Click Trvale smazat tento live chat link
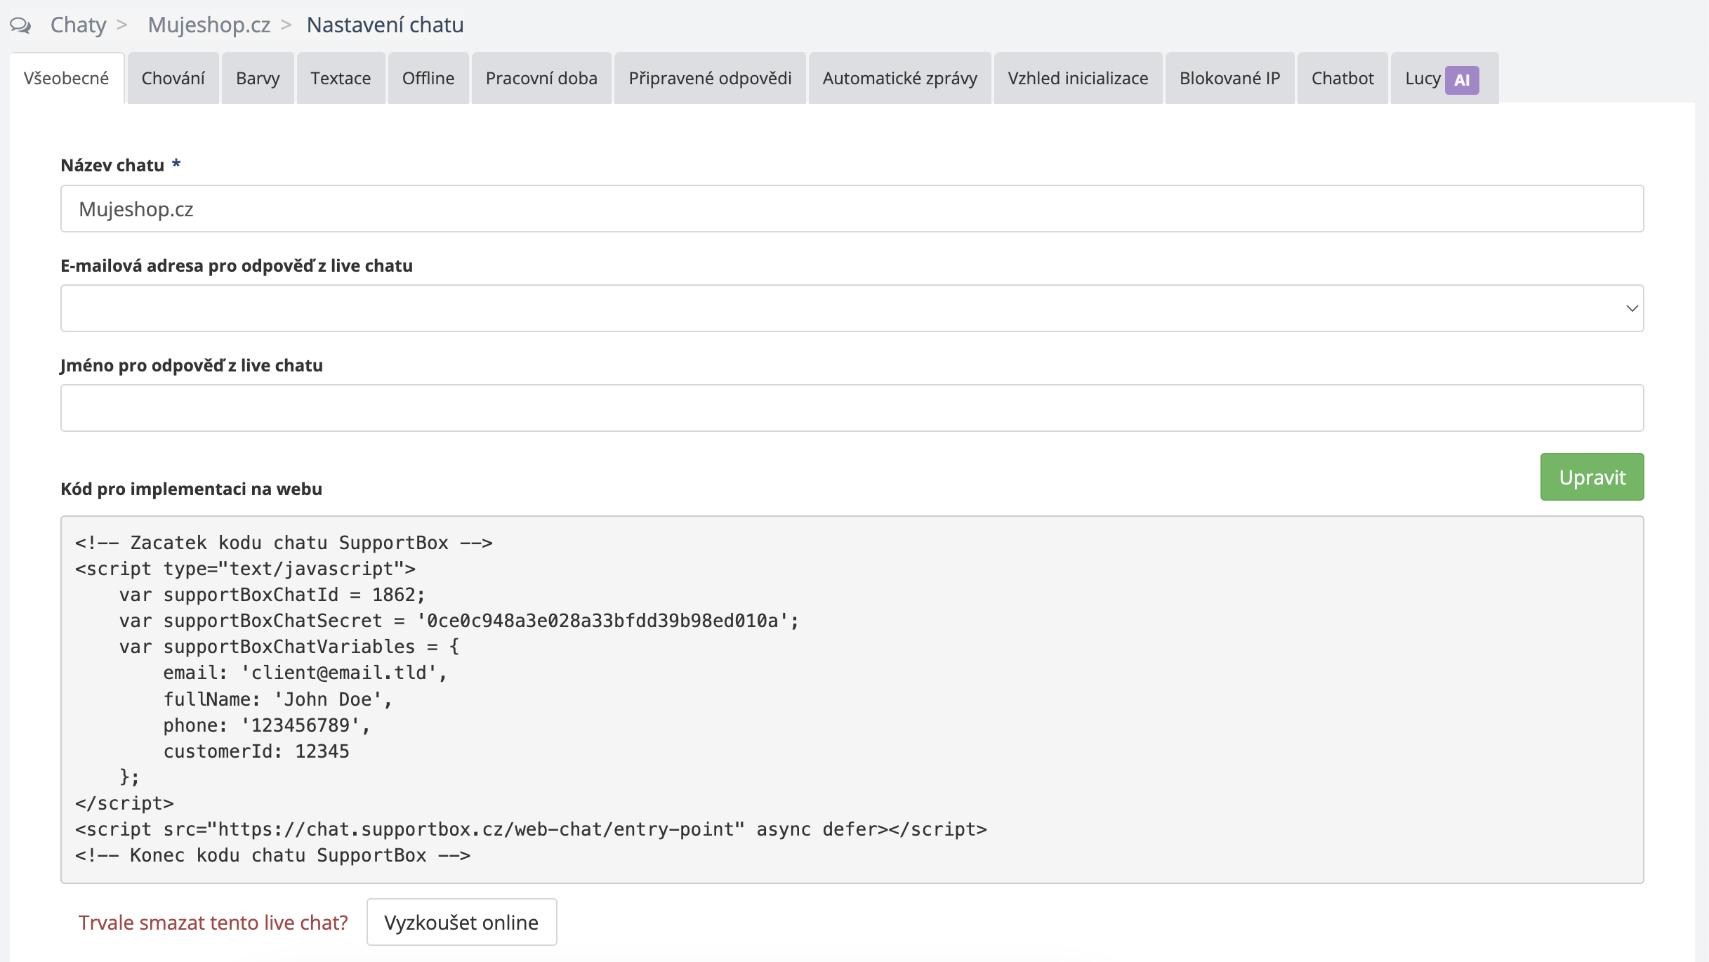The width and height of the screenshot is (1709, 962). click(x=213, y=922)
